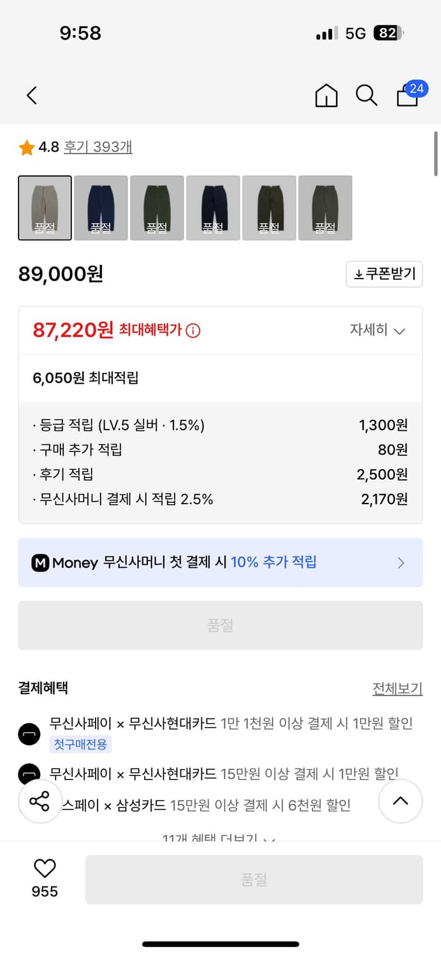Tap the 쿠폰받기 button

(384, 274)
